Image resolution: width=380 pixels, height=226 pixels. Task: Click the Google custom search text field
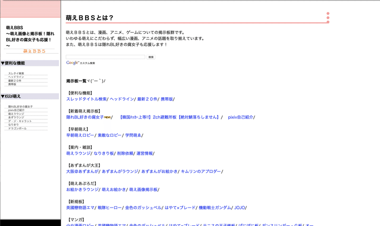click(105, 57)
